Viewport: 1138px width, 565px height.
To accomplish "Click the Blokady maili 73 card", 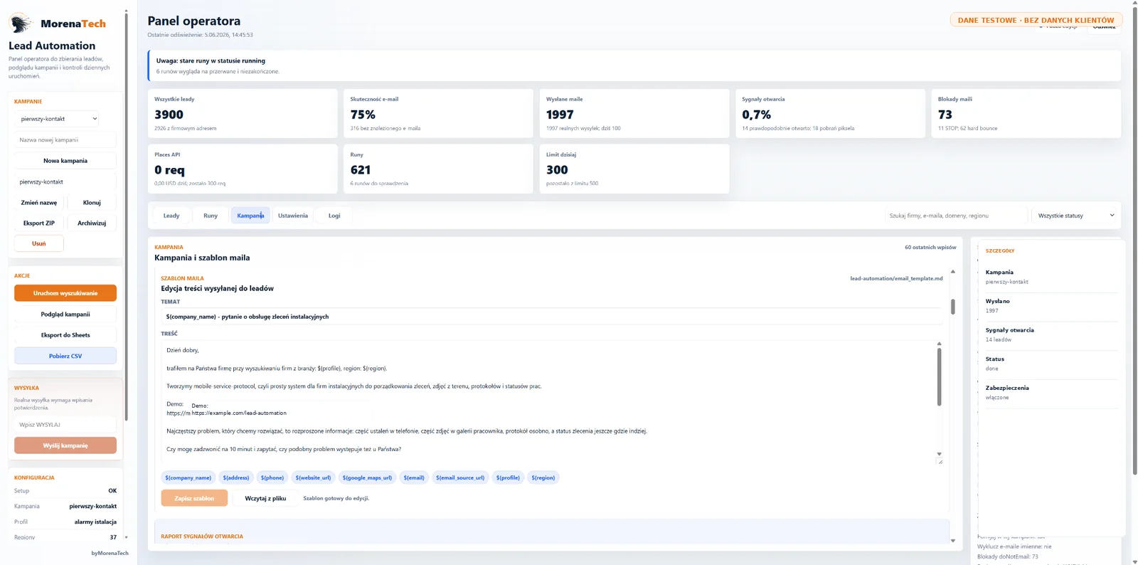I will 1026,113.
